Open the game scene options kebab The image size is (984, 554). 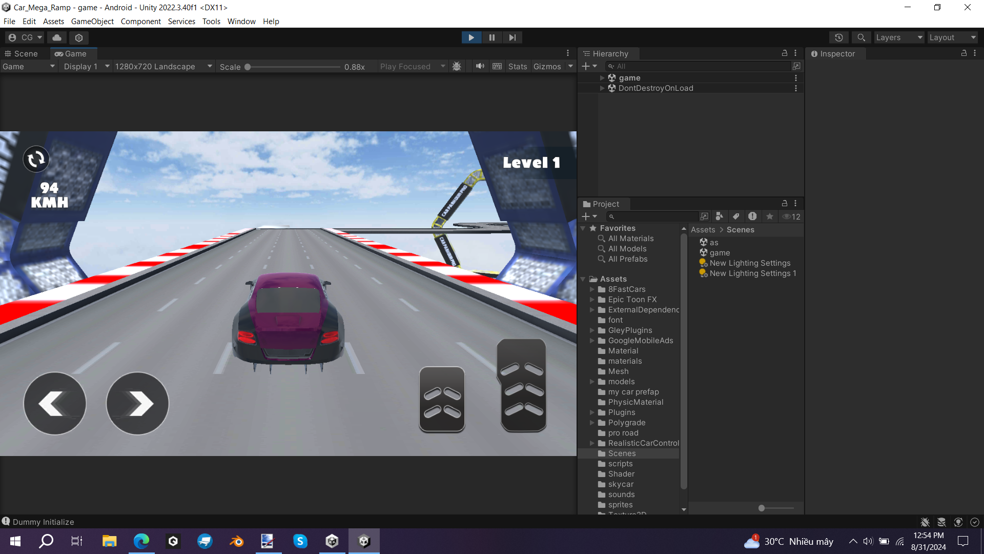[x=796, y=78]
